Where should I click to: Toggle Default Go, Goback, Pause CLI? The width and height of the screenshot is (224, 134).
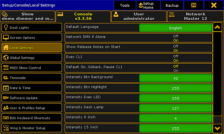(x=139, y=68)
